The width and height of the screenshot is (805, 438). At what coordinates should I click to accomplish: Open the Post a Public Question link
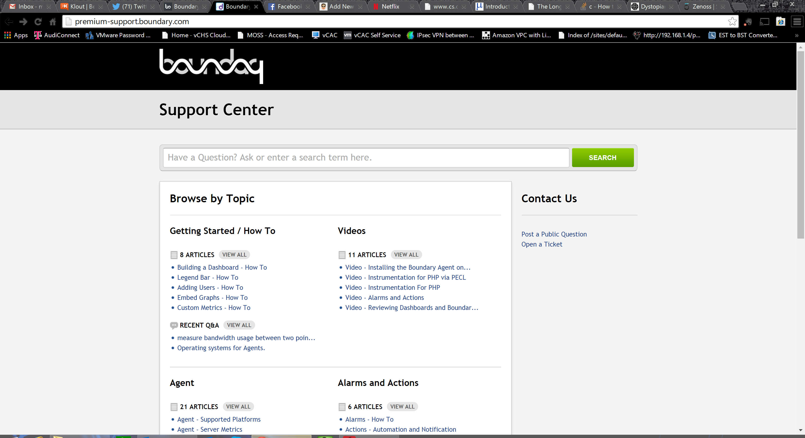pos(554,234)
